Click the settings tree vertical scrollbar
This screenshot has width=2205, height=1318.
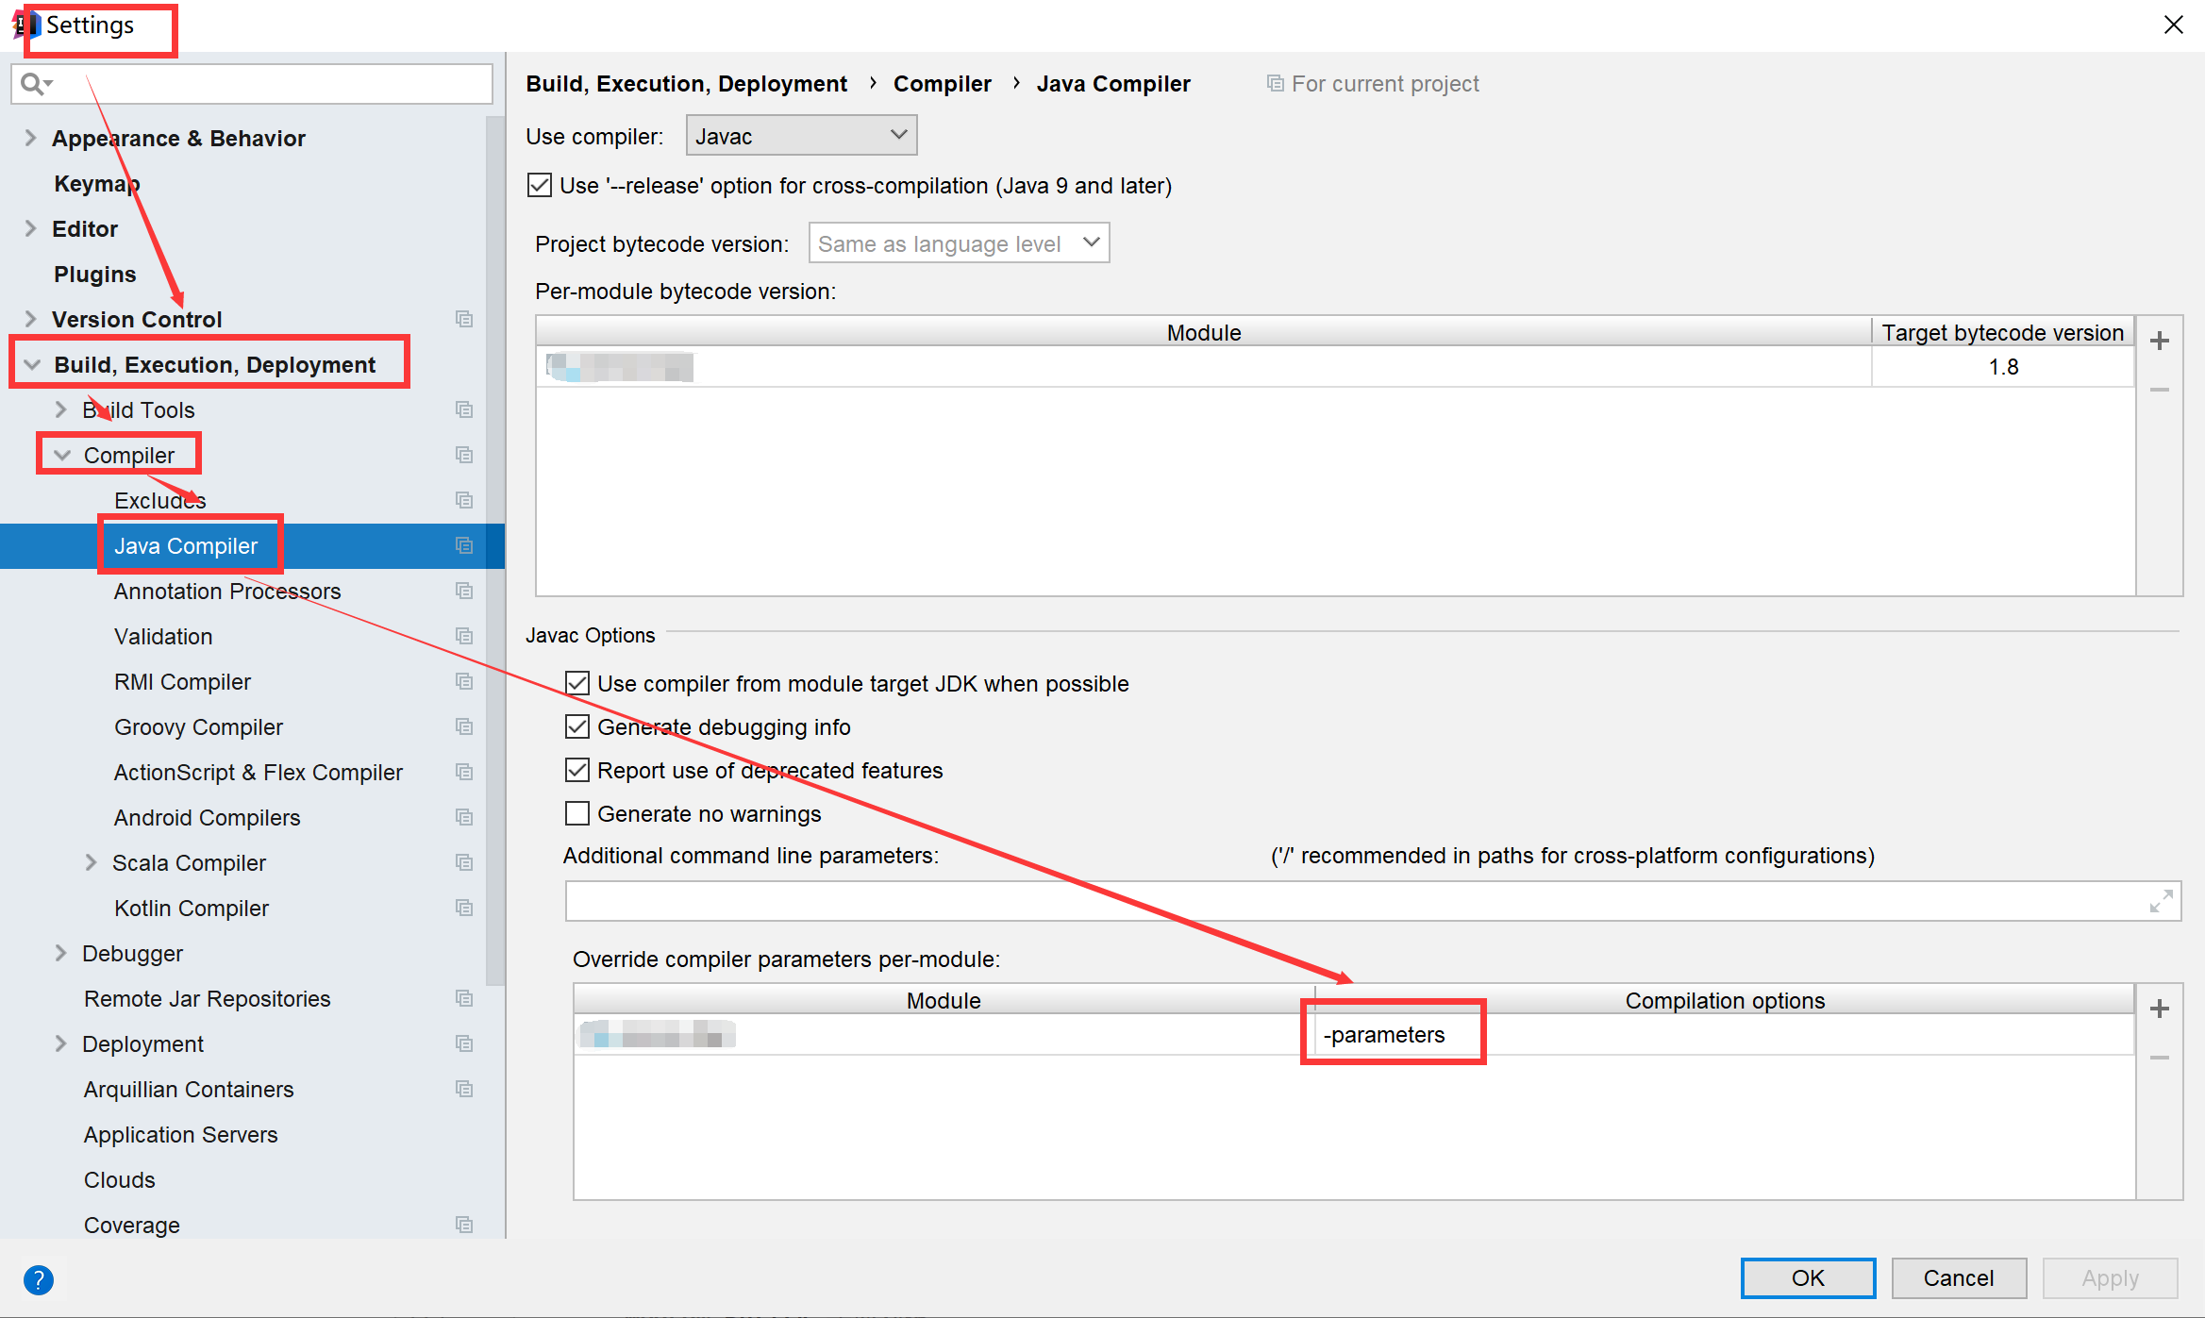point(495,550)
